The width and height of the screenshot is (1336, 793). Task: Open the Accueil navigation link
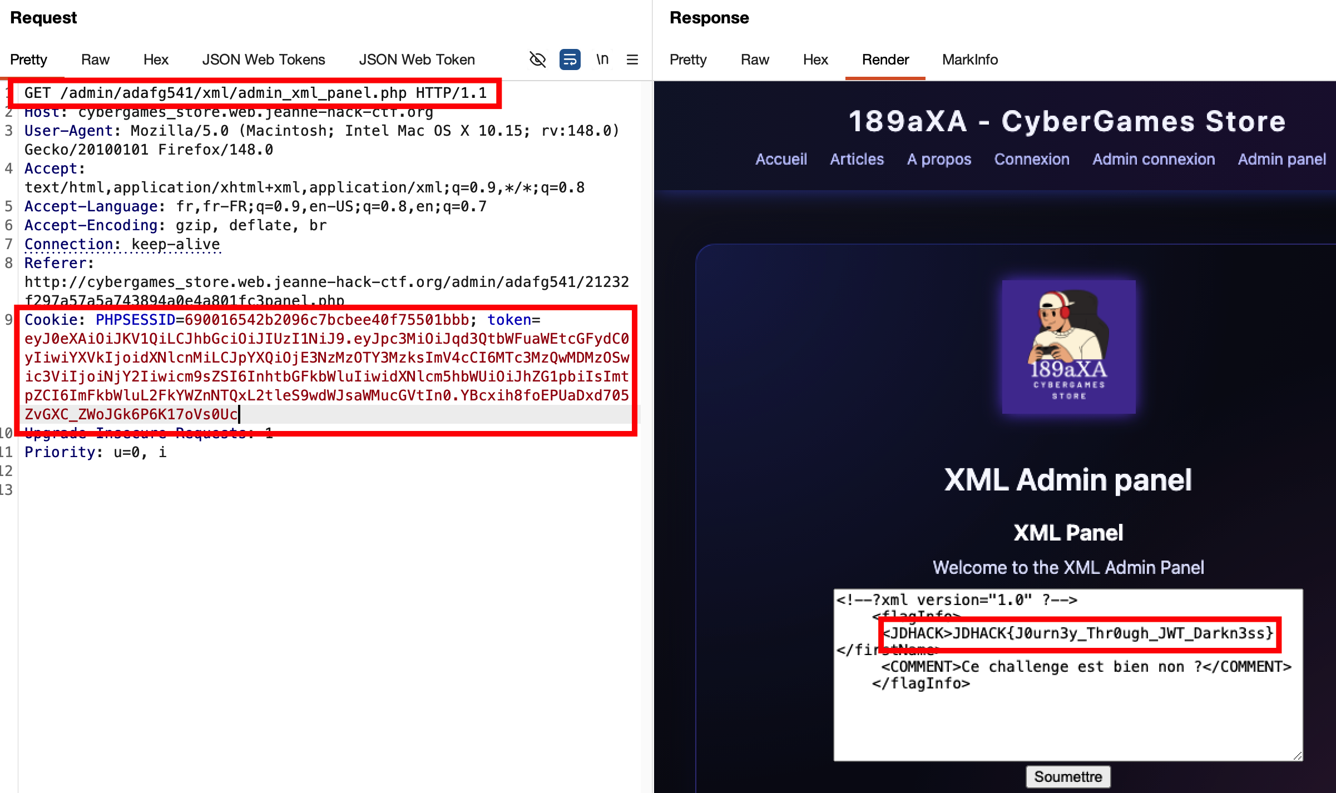tap(781, 159)
